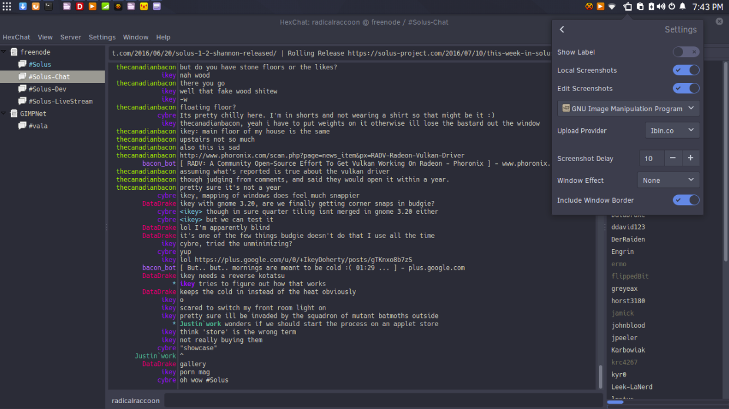Increase Screenshot Delay with plus button
The height and width of the screenshot is (409, 729).
tap(691, 158)
